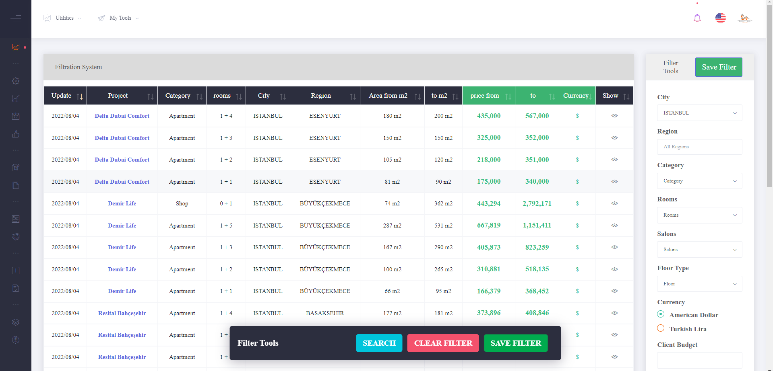Click the thumbs-up likes icon in sidebar

(x=16, y=134)
